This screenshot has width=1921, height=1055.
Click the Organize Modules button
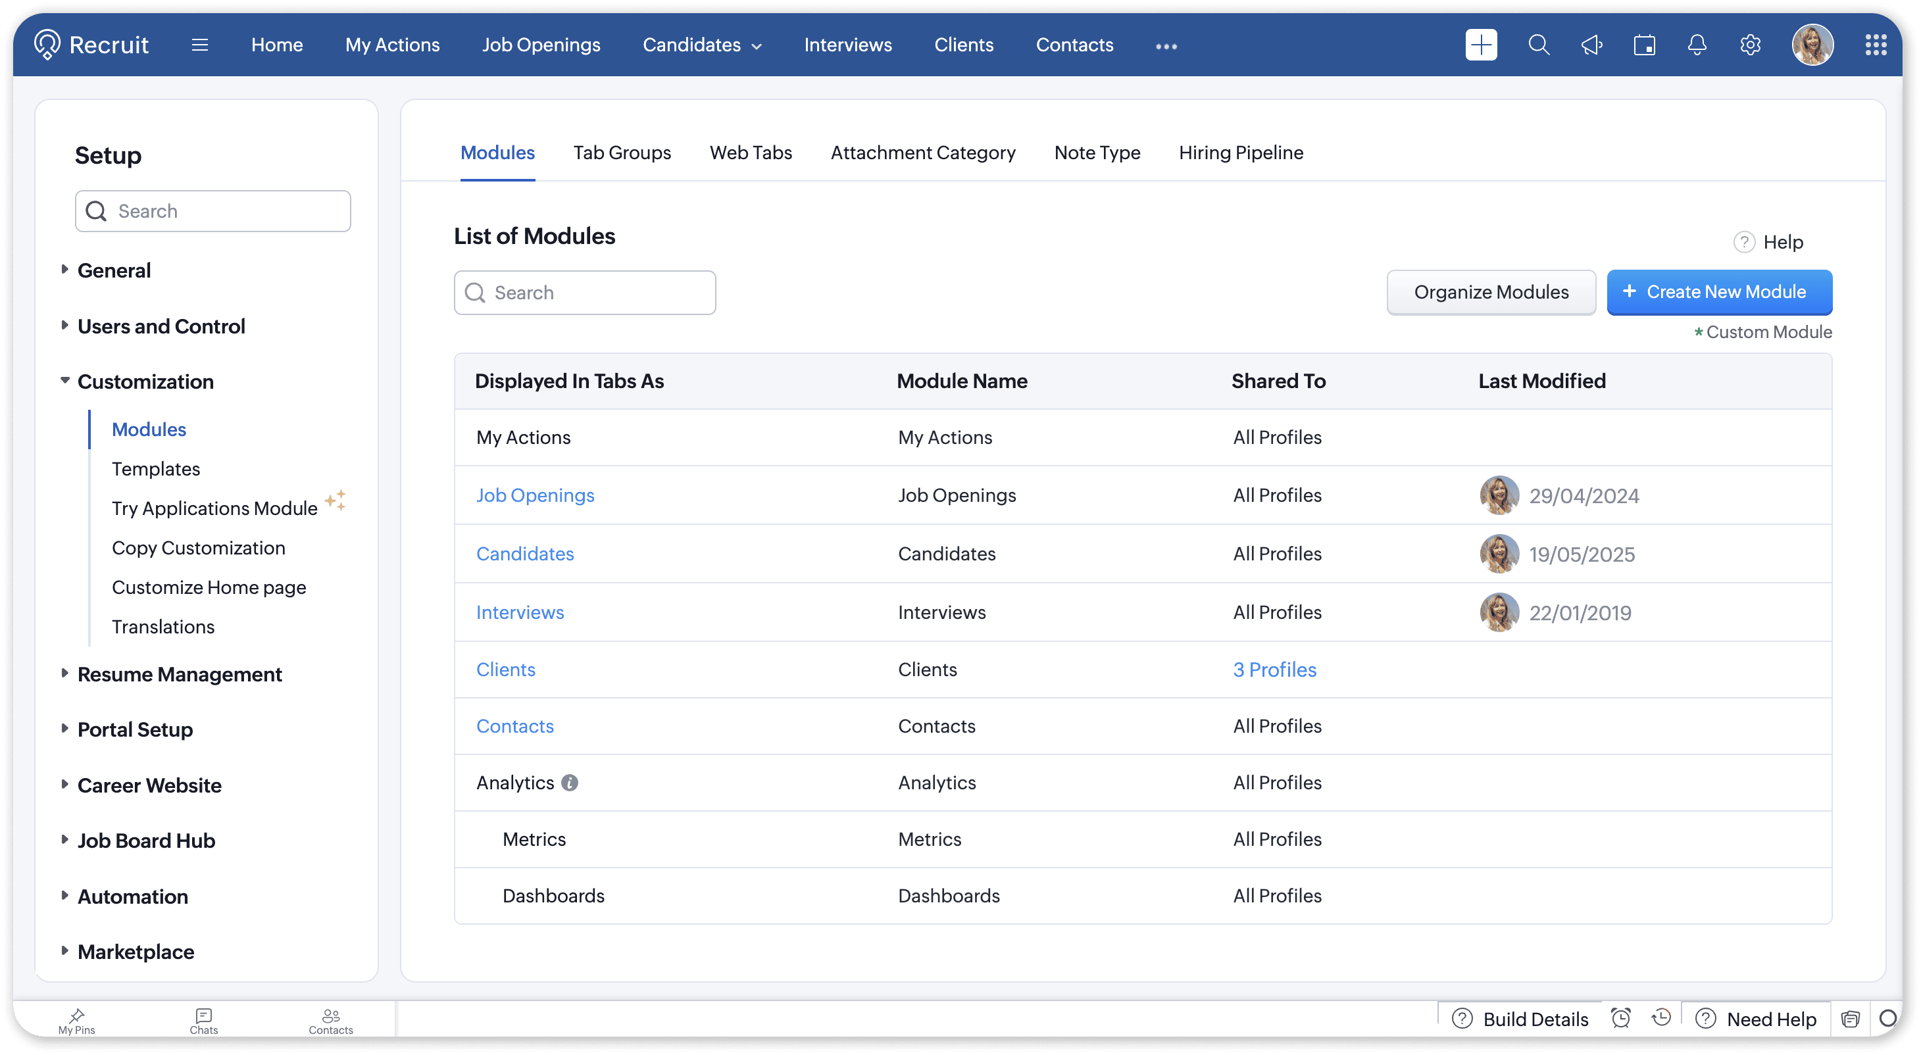(1491, 291)
